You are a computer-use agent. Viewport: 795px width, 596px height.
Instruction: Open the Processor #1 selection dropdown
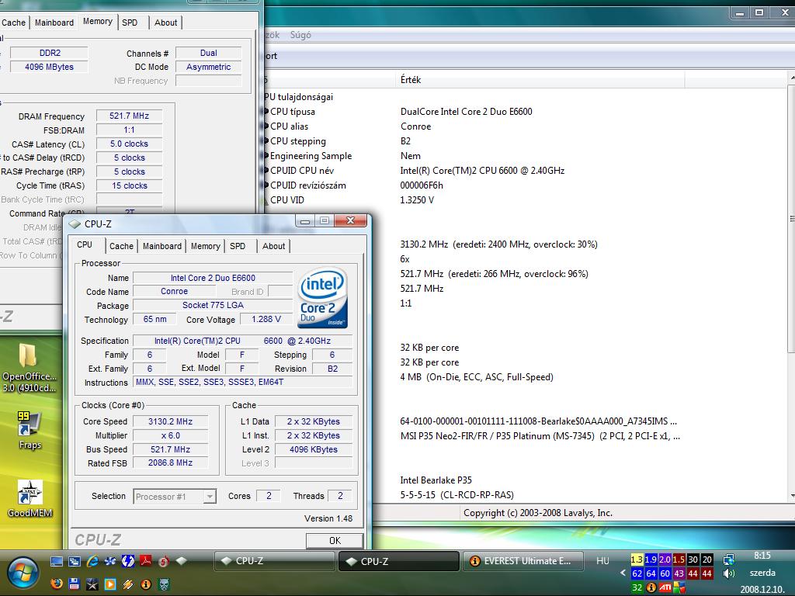click(x=175, y=497)
